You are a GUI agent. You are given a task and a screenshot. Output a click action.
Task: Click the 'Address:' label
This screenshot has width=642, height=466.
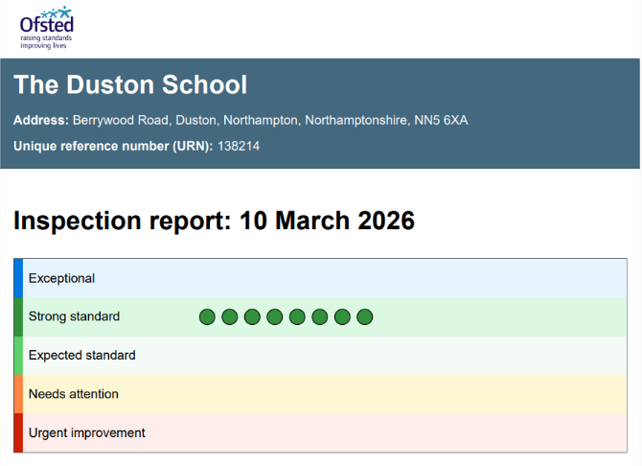coord(41,120)
